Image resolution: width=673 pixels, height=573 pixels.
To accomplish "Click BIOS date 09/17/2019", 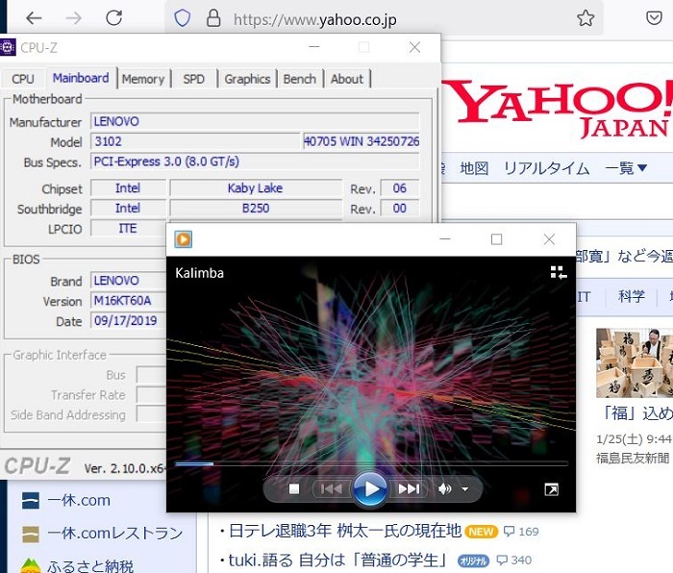I will tap(128, 320).
